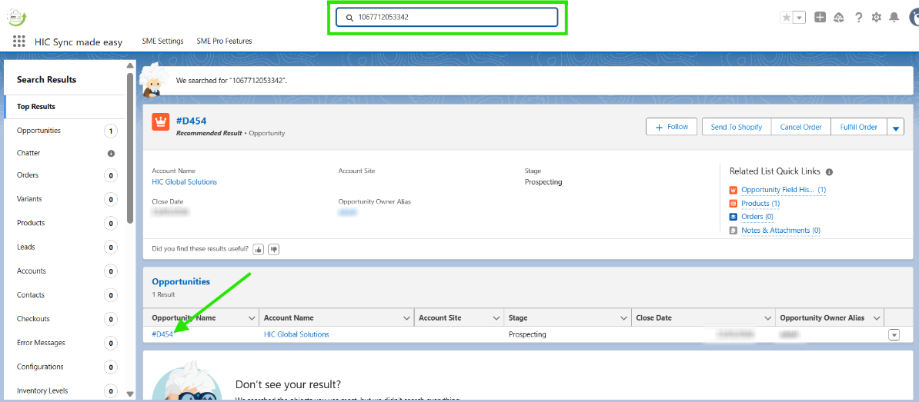
Task: Open HIC Global Solutions in table row
Action: point(296,334)
